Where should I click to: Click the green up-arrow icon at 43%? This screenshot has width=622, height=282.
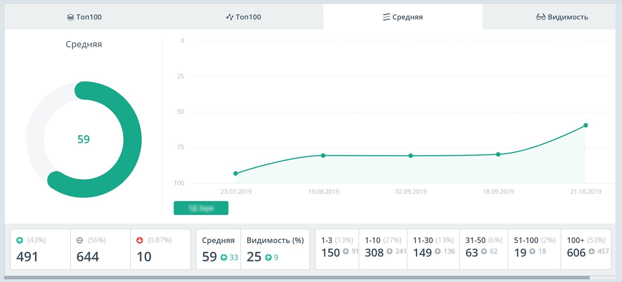pos(20,240)
